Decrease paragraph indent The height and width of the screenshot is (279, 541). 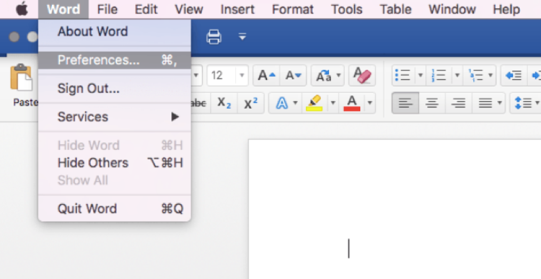coord(513,76)
